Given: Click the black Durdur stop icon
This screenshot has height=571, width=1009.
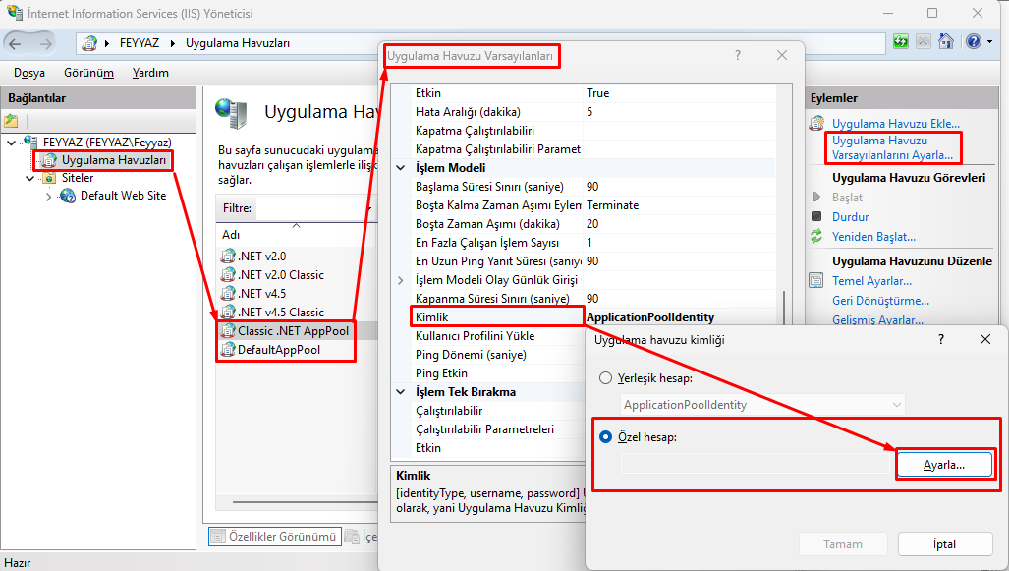Looking at the screenshot, I should click(815, 216).
